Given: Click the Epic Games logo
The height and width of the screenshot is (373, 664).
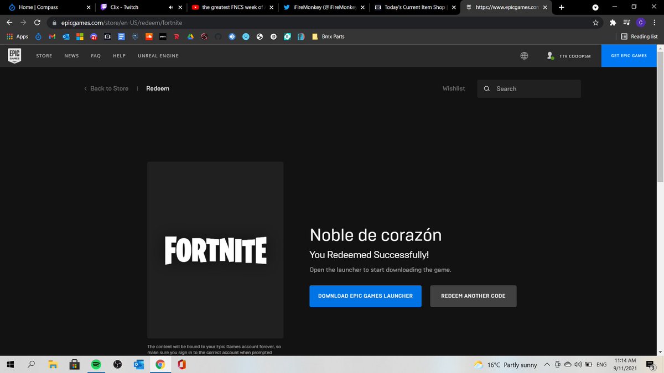Looking at the screenshot, I should pos(14,55).
